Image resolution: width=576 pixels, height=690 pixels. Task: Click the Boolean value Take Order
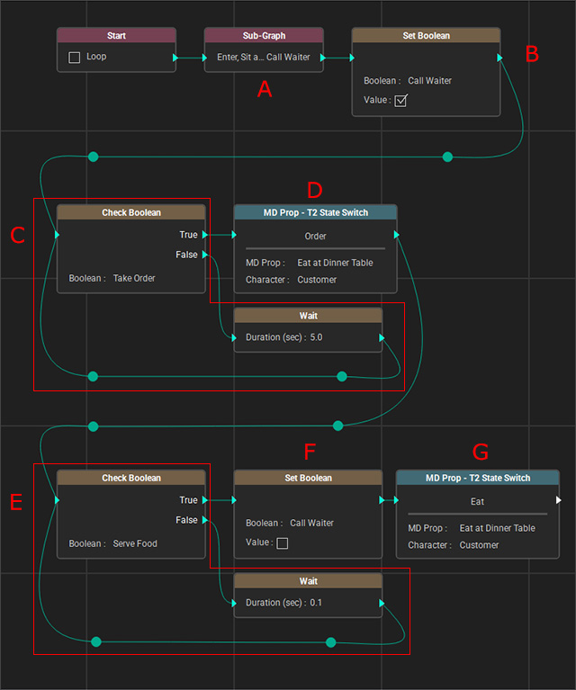point(134,279)
